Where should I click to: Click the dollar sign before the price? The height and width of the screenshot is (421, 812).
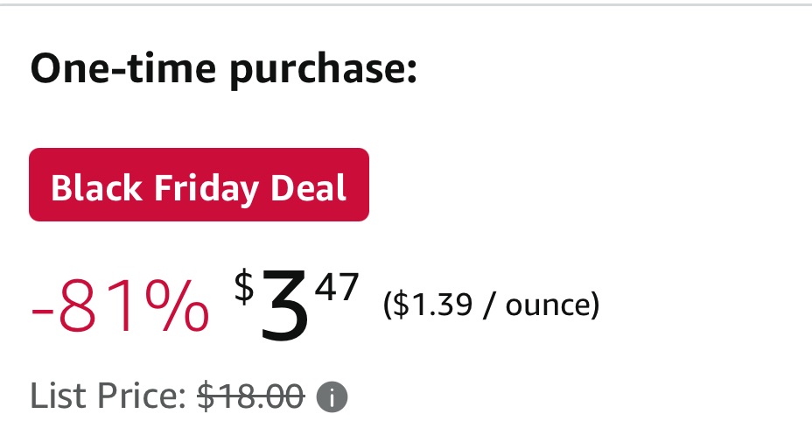(244, 287)
